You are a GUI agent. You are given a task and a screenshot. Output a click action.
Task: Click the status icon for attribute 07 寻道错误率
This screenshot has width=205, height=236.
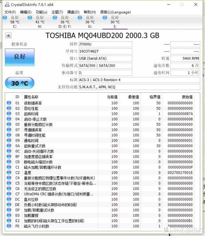click(x=9, y=130)
